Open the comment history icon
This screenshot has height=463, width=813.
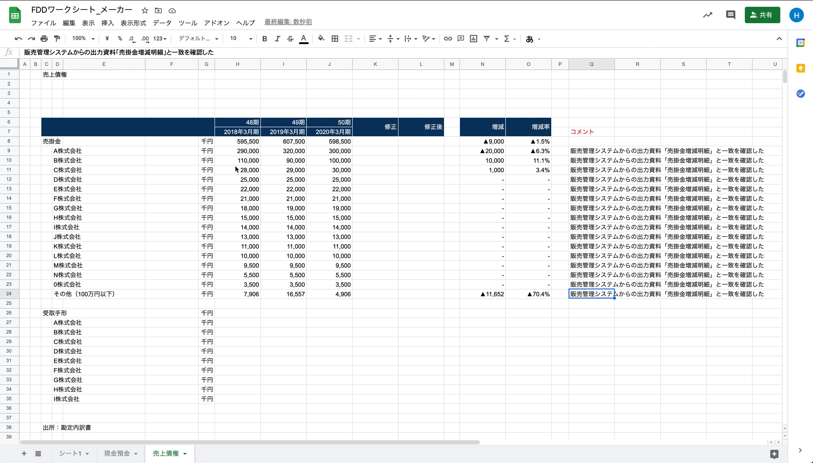pos(730,15)
